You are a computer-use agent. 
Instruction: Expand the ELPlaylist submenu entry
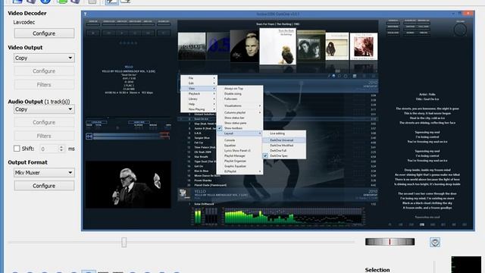click(x=239, y=171)
